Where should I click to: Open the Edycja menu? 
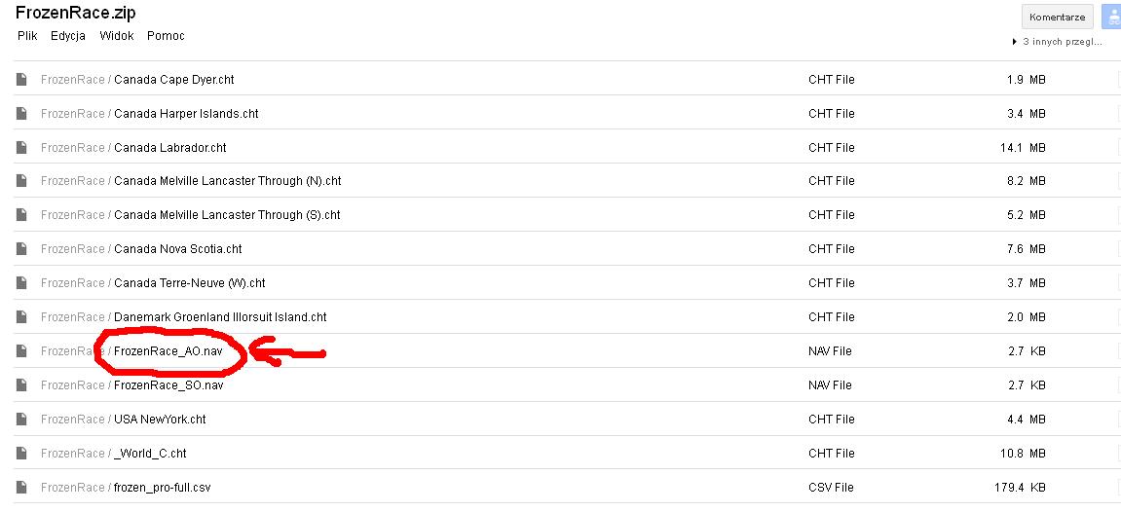(x=68, y=36)
